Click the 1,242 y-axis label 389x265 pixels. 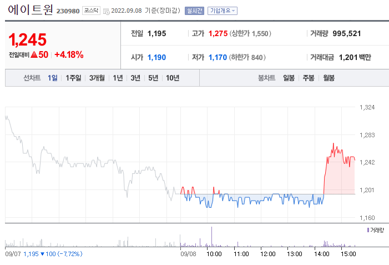pyautogui.click(x=367, y=162)
